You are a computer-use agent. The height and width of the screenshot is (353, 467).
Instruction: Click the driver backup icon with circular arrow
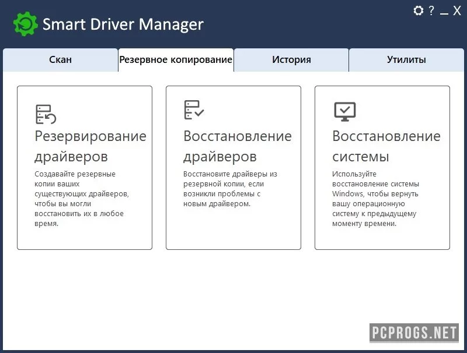tap(46, 114)
